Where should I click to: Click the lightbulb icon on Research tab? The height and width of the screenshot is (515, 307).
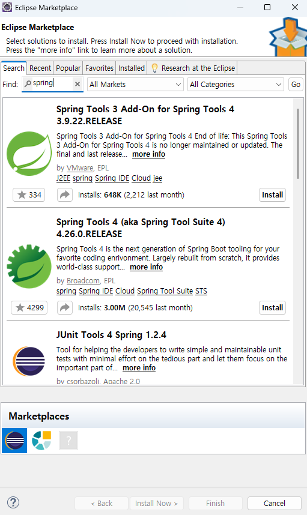tap(154, 68)
